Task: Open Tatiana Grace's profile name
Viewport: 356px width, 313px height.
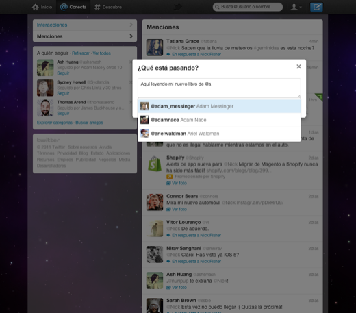Action: (x=183, y=41)
